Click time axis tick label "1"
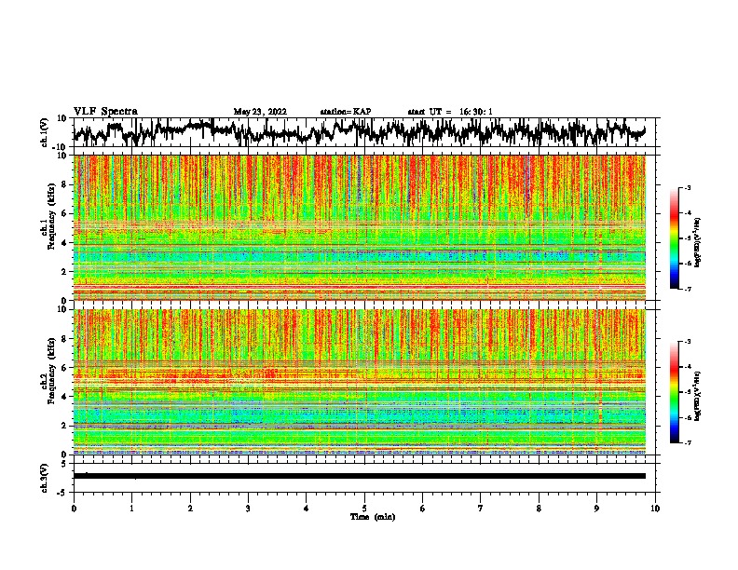Screen dimensions: 738x570 pos(131,509)
